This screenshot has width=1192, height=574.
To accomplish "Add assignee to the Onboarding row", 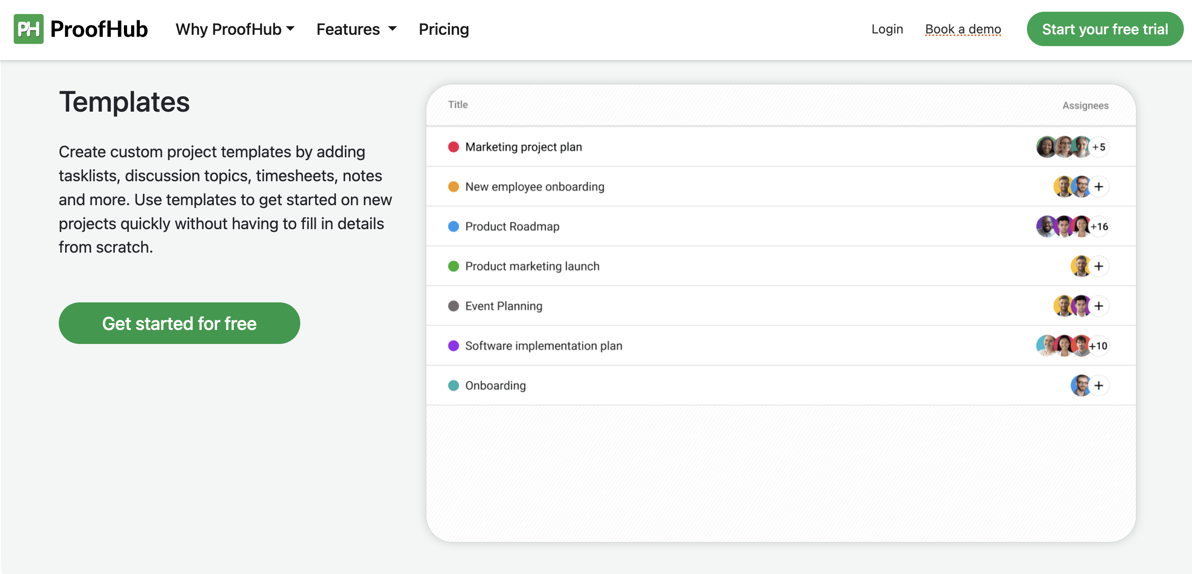I will (1098, 386).
